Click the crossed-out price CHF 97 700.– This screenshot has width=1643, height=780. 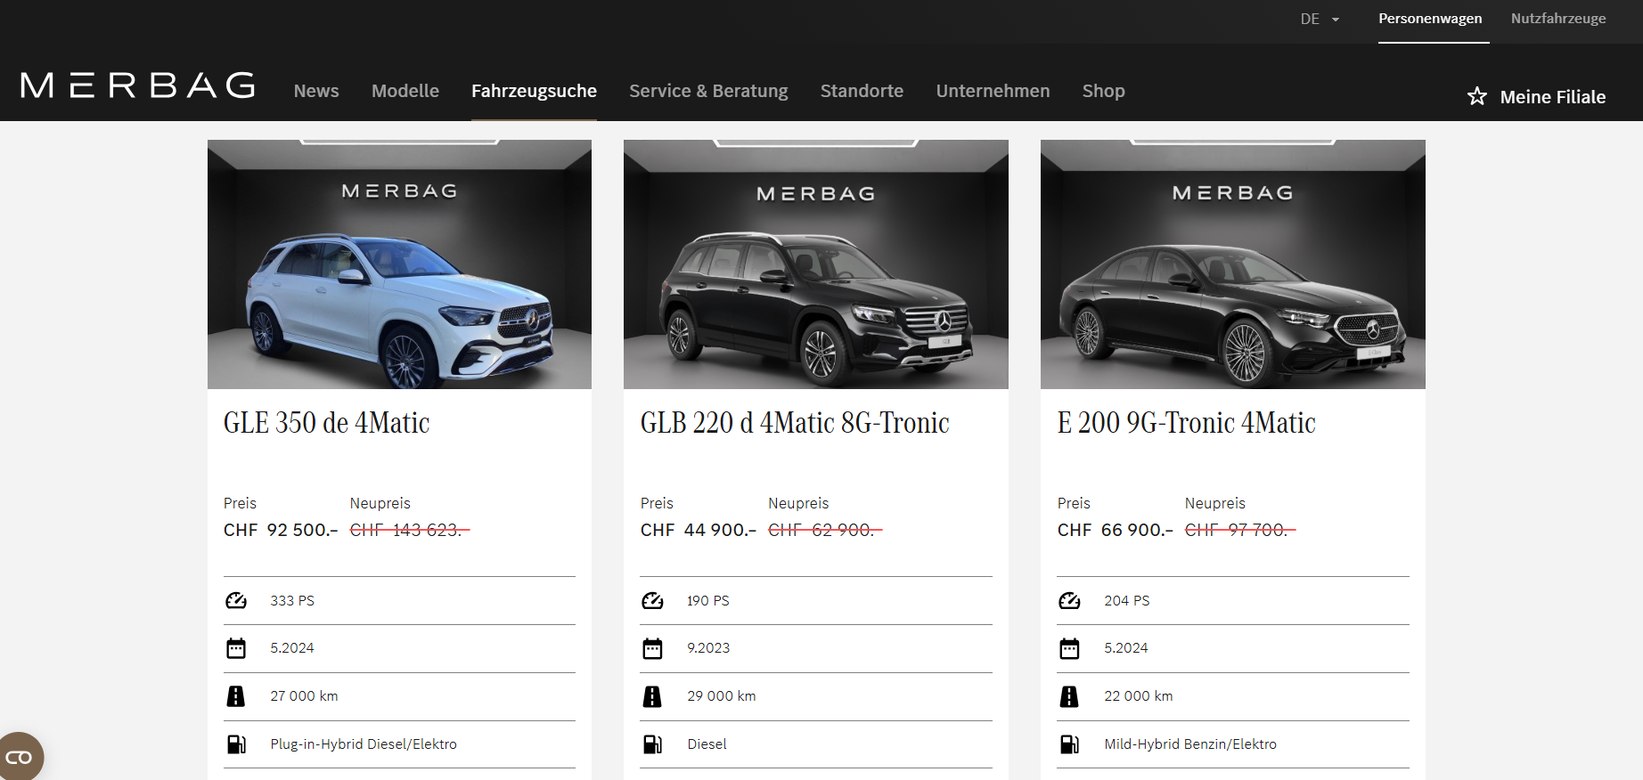tap(1240, 530)
